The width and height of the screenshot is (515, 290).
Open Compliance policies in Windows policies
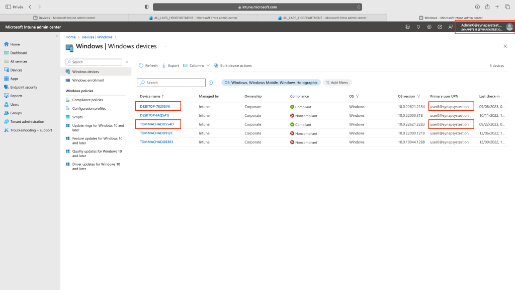88,100
